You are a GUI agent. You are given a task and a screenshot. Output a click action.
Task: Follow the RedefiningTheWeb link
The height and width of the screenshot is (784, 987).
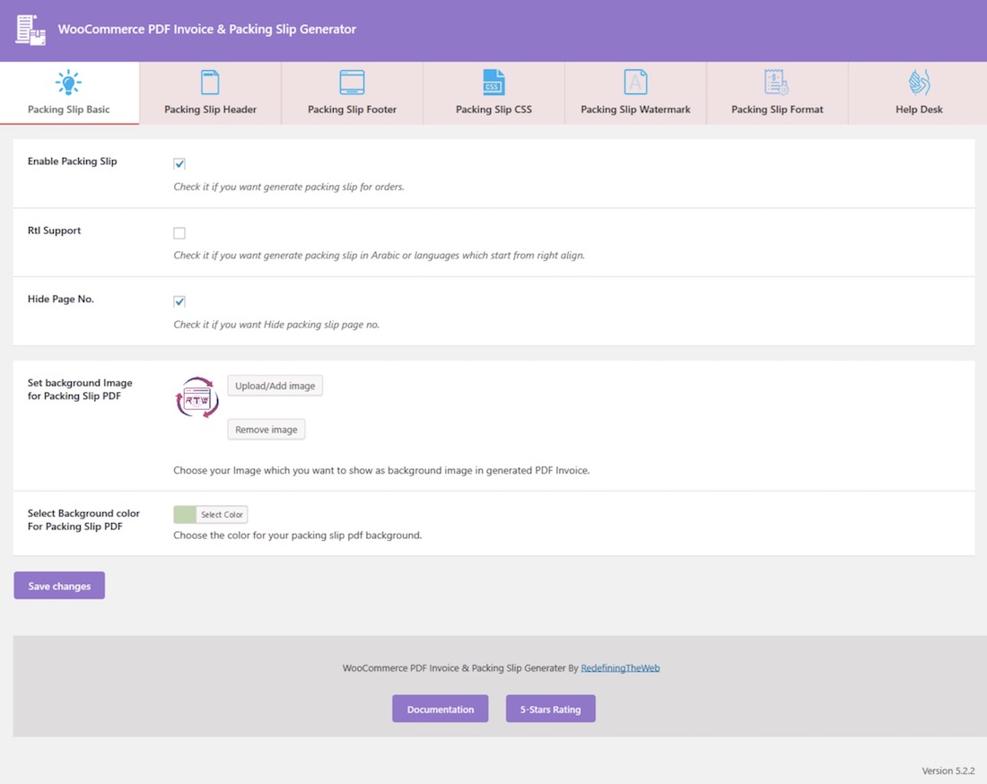[x=620, y=668]
